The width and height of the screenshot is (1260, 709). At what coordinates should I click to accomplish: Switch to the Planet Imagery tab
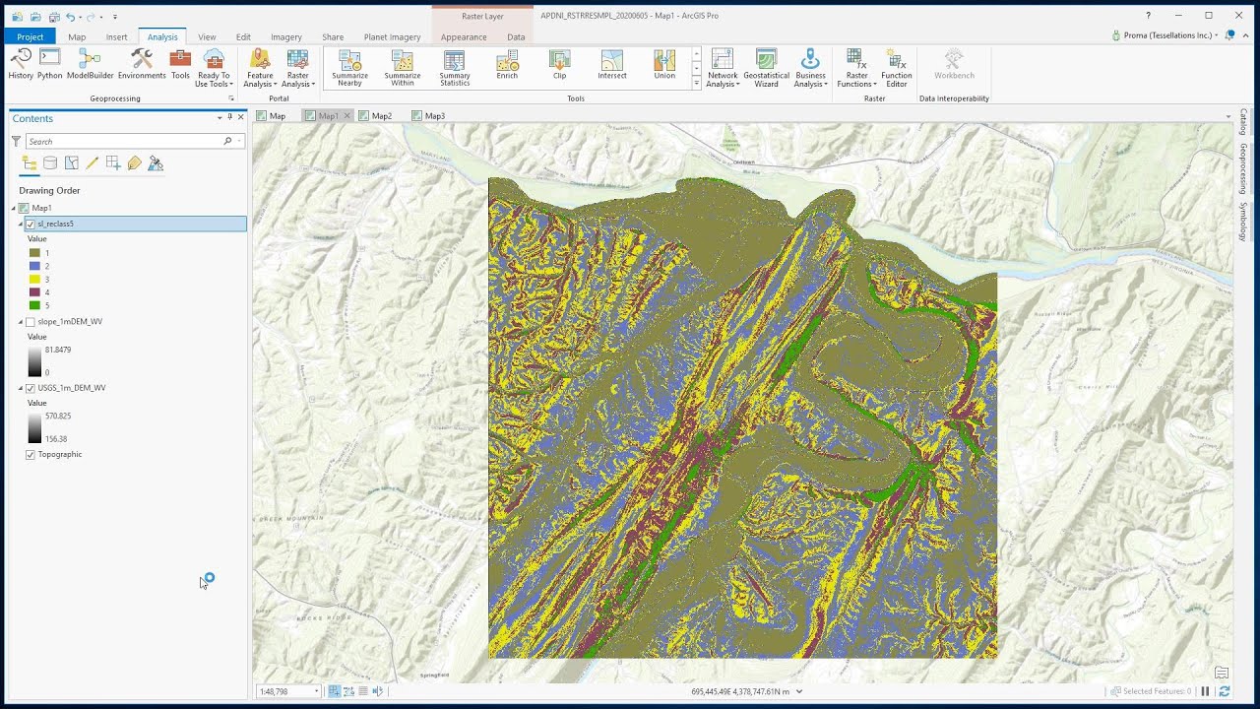392,36
